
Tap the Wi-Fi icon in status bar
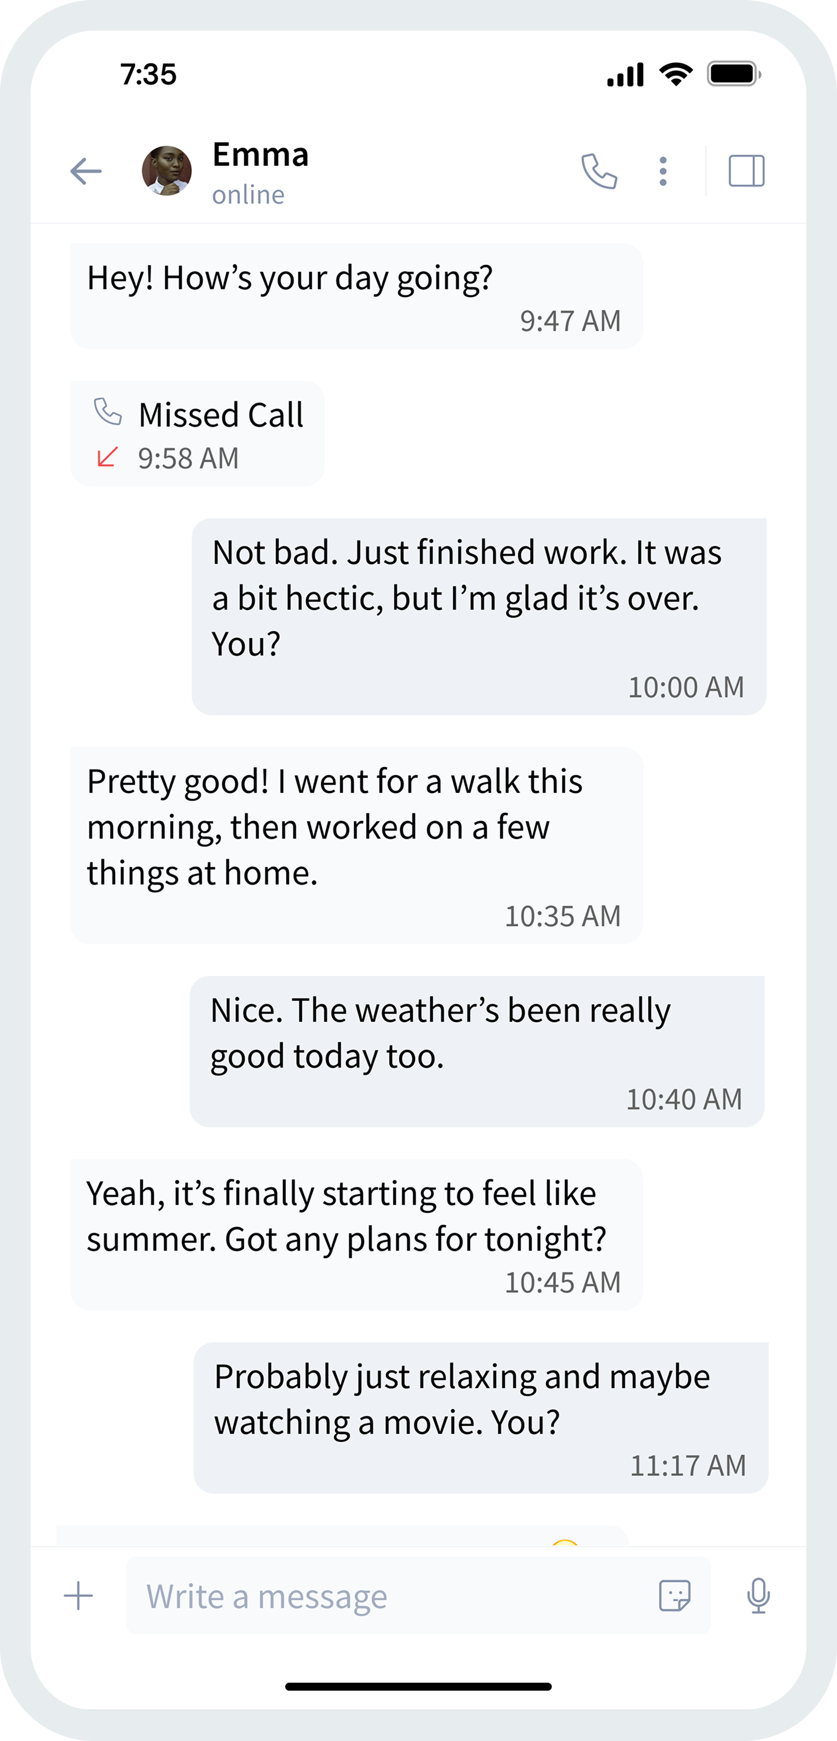(x=676, y=74)
